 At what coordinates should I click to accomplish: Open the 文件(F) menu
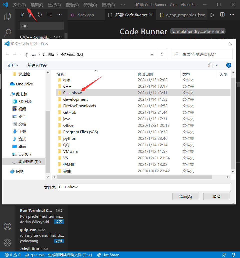19,5
